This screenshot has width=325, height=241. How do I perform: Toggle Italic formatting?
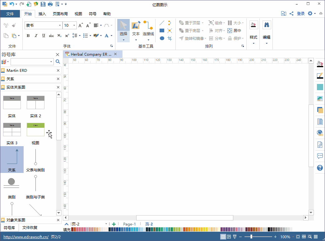36,36
